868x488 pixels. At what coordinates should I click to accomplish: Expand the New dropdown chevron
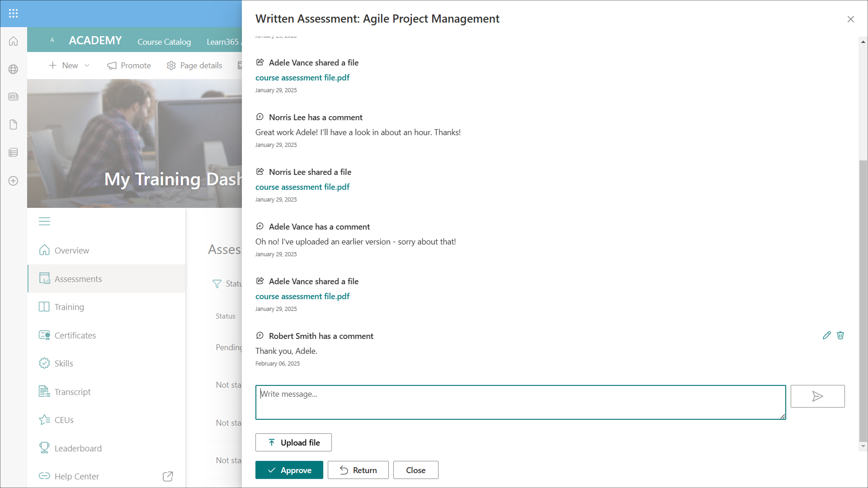click(x=87, y=66)
